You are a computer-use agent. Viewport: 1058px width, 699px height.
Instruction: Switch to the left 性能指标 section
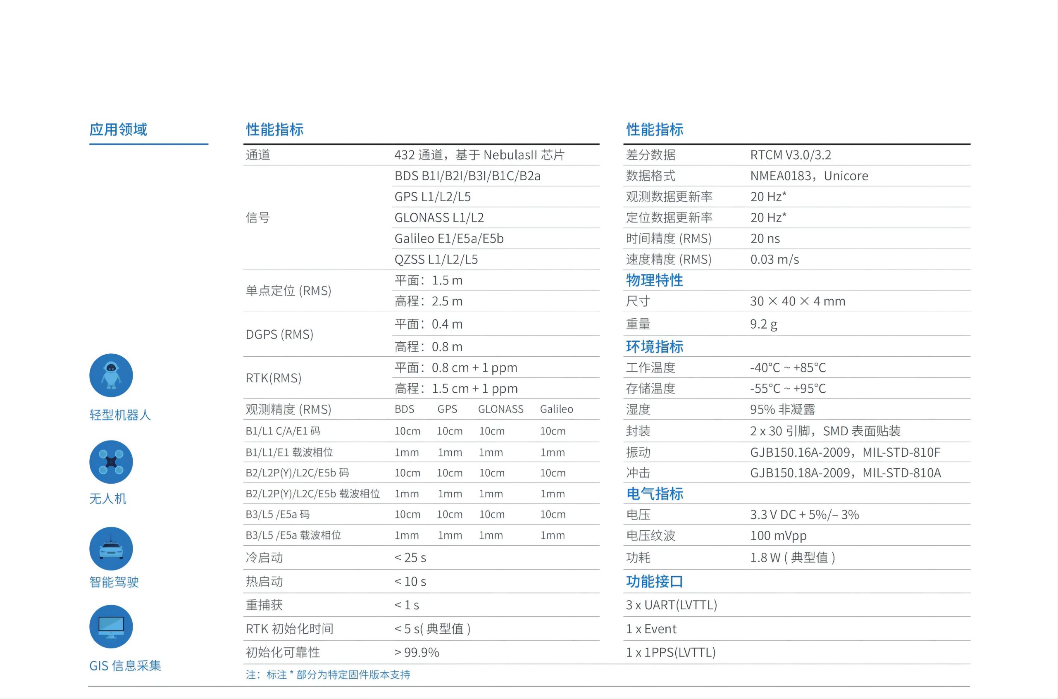tap(275, 130)
